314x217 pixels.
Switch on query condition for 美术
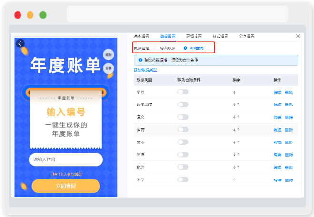pyautogui.click(x=183, y=142)
